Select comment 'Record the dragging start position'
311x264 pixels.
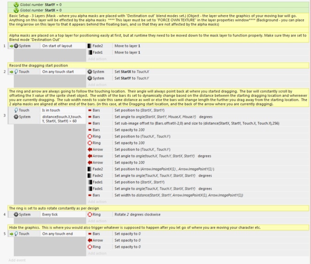[158, 66]
